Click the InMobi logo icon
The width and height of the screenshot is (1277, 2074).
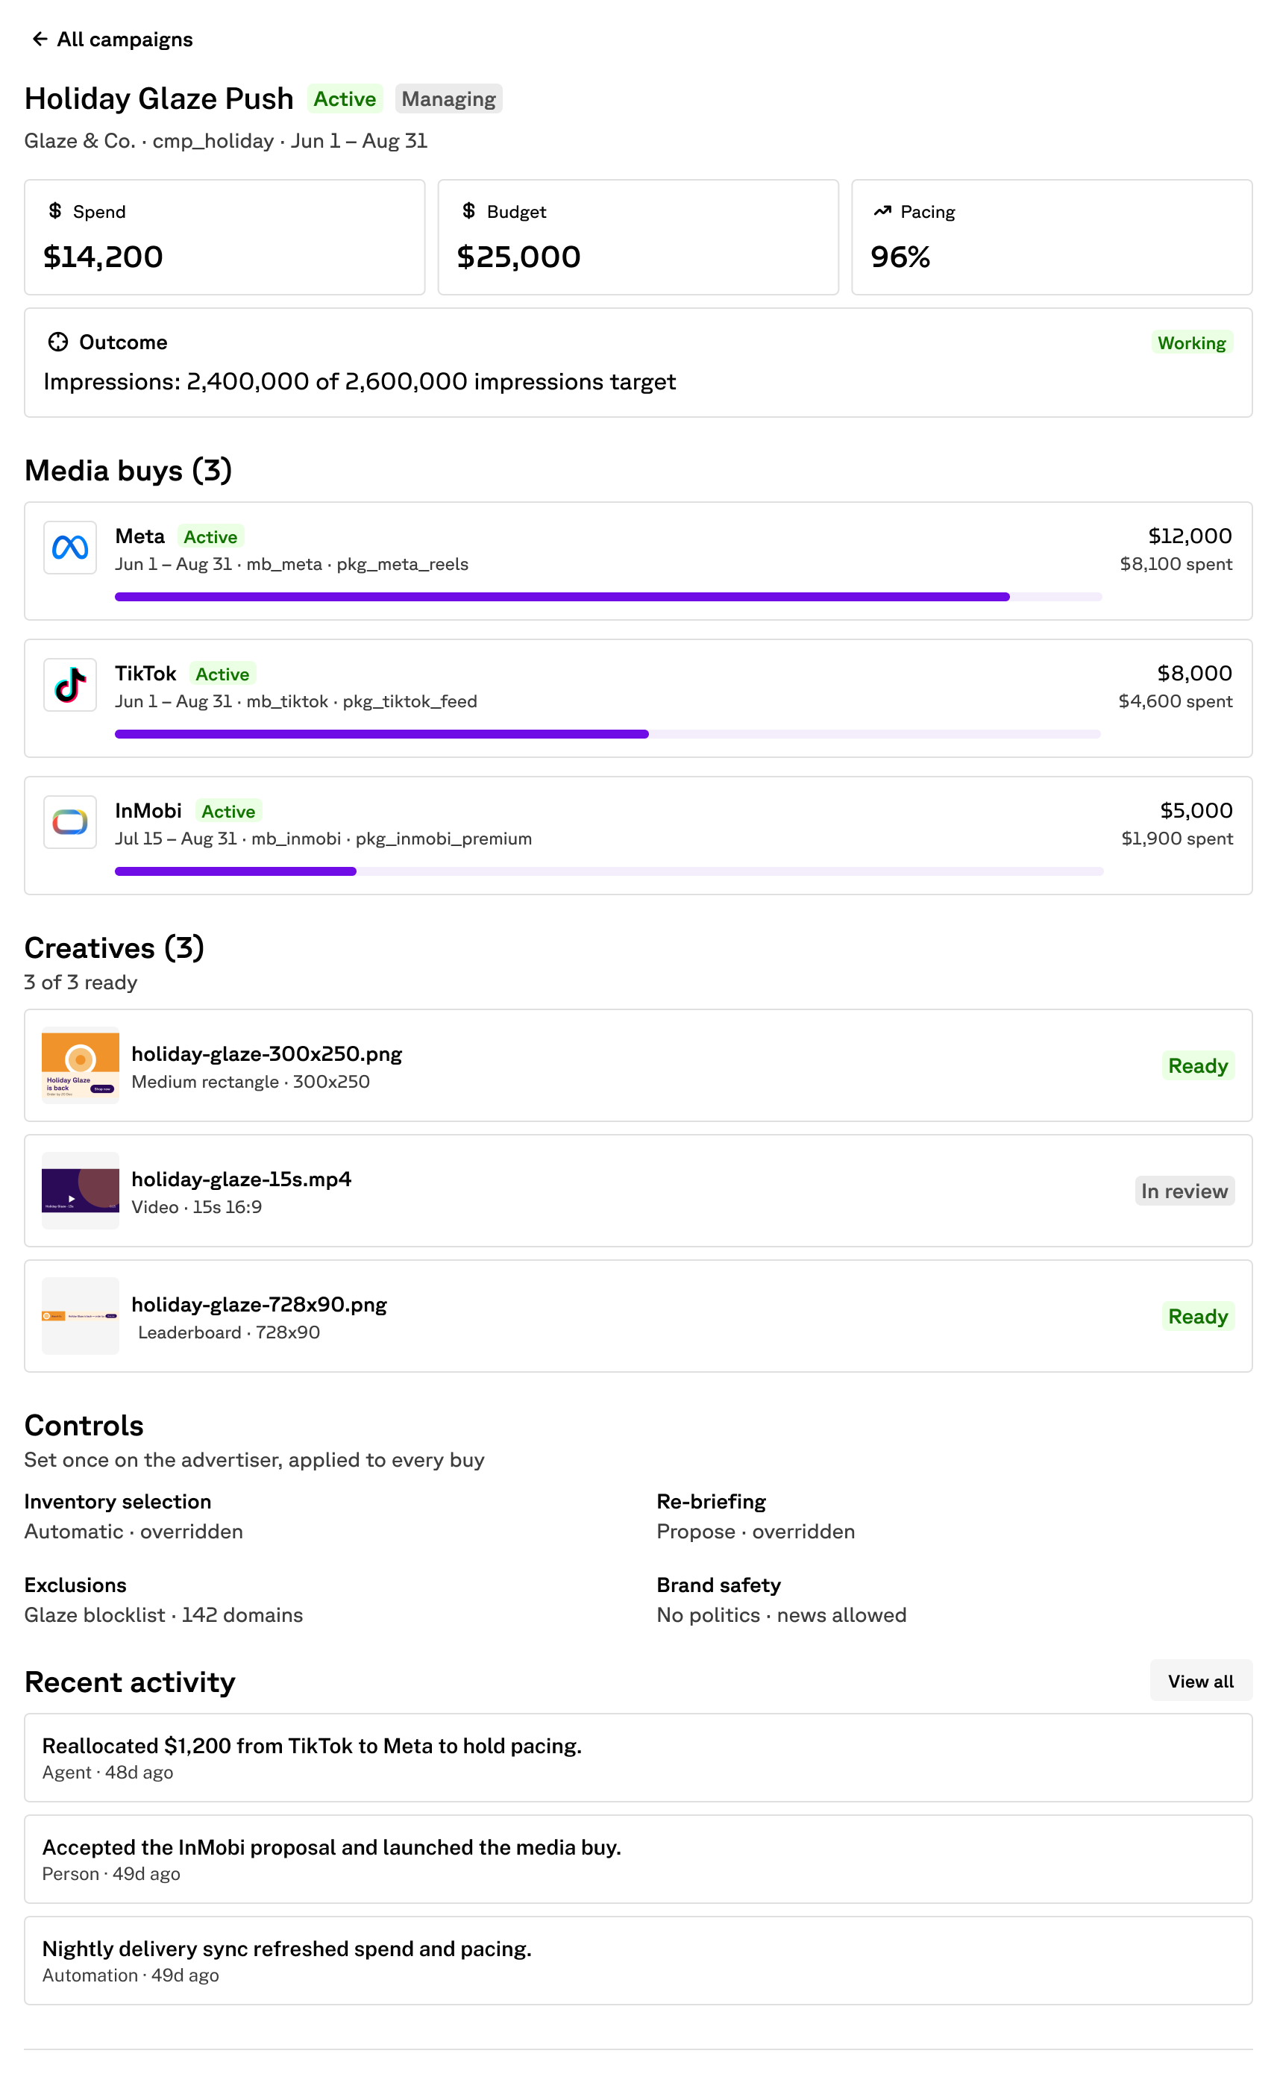point(70,821)
